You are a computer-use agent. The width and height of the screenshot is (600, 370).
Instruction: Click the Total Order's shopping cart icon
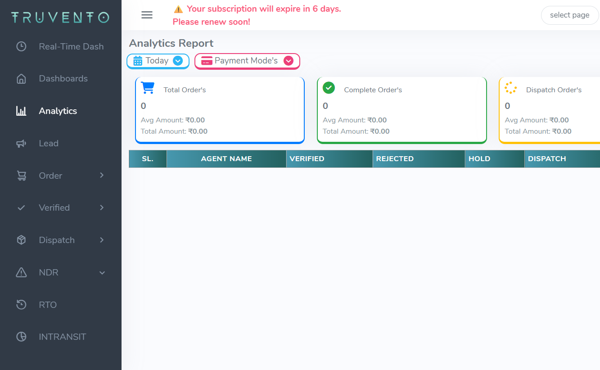(x=148, y=88)
